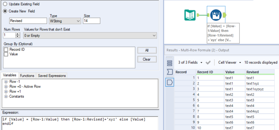Expand Row +0 - Active Row node

[6, 87]
